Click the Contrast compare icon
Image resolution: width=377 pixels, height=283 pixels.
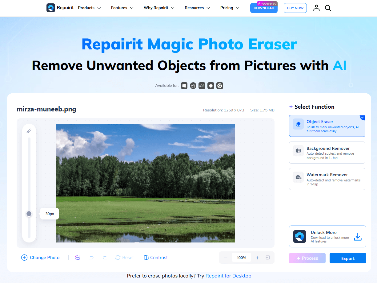pyautogui.click(x=146, y=258)
